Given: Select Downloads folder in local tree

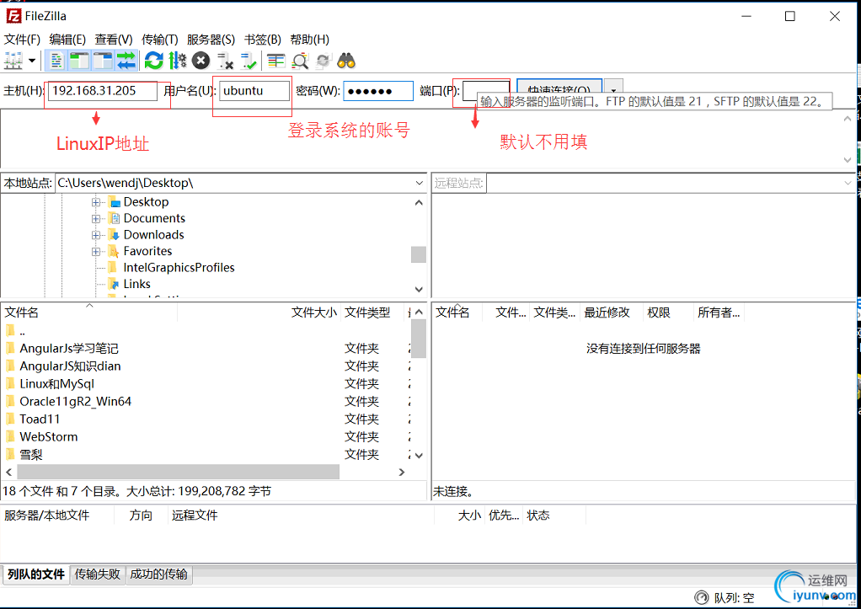Looking at the screenshot, I should [x=153, y=235].
